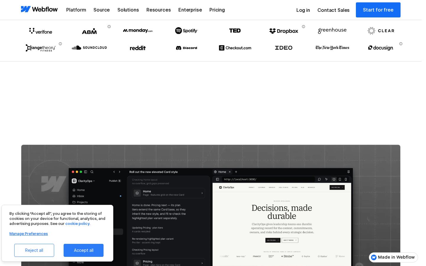Select Projects in the ClarityOps sidebar
Image resolution: width=426 pixels, height=266 pixels.
click(80, 202)
